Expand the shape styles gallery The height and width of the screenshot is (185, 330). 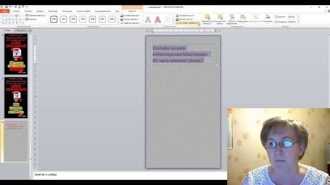[118, 23]
